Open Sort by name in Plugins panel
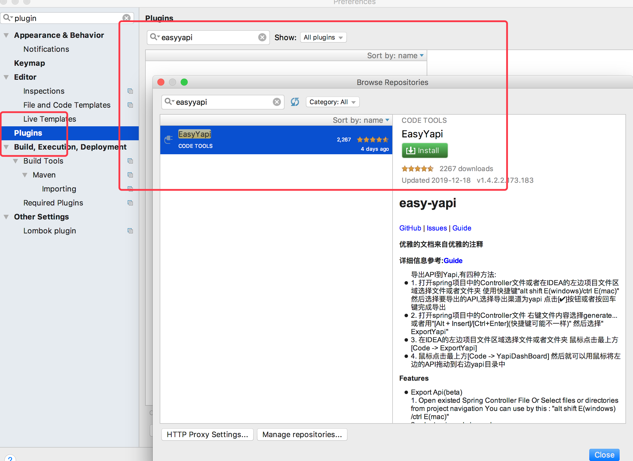This screenshot has width=633, height=461. click(x=395, y=56)
